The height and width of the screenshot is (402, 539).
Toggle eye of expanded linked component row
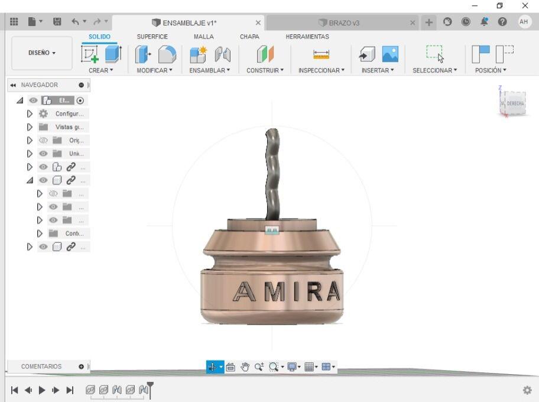(43, 180)
